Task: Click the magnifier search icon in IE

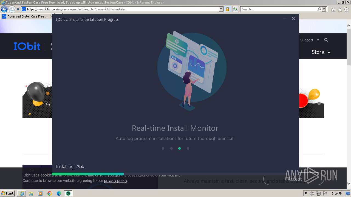Action: (x=319, y=9)
